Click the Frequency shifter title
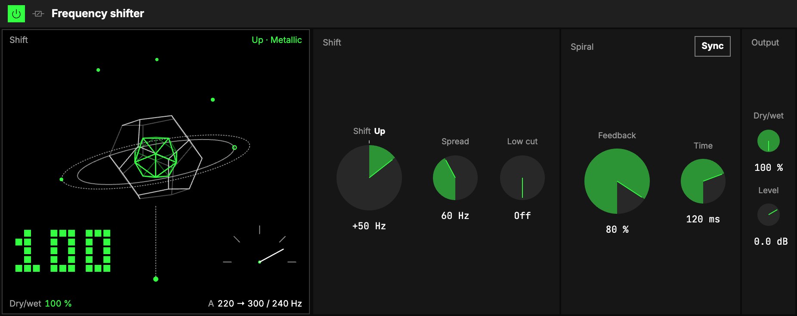Screen dimensions: 797x316 (98, 14)
